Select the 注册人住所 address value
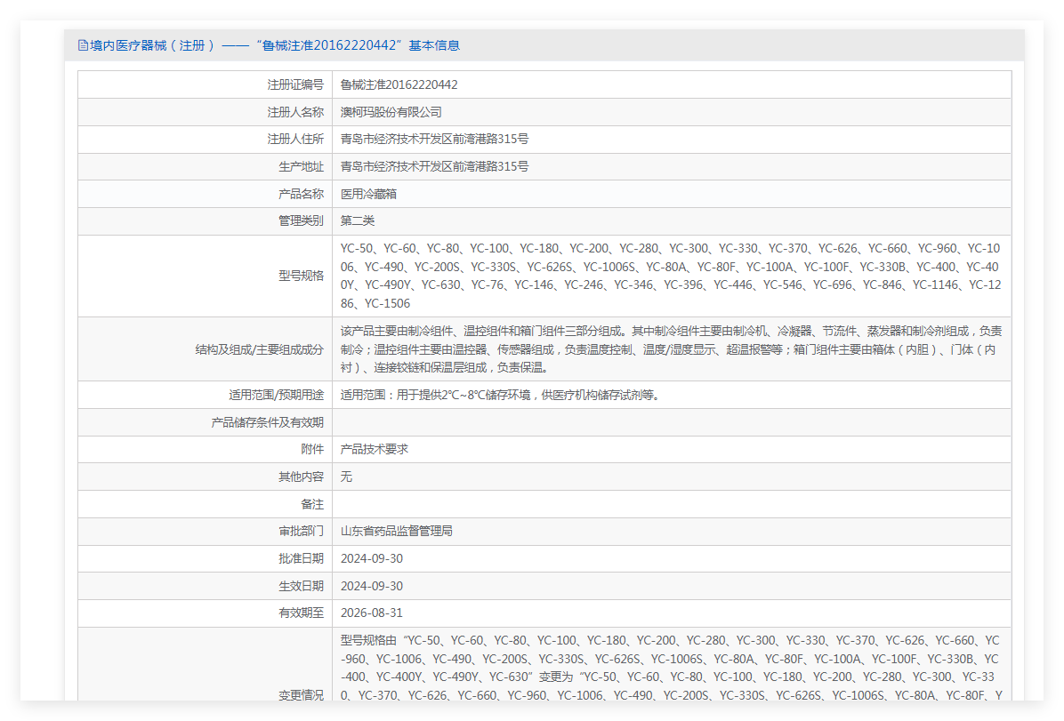The image size is (1064, 721). click(434, 139)
